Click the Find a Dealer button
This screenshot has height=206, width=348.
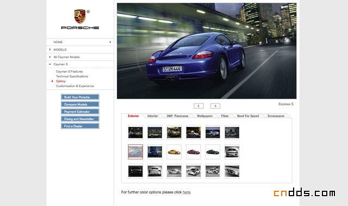[80, 126]
